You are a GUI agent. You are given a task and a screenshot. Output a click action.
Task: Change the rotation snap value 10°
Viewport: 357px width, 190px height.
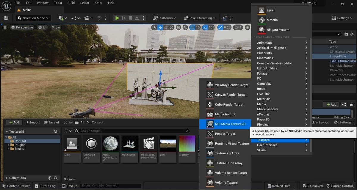[211, 27]
